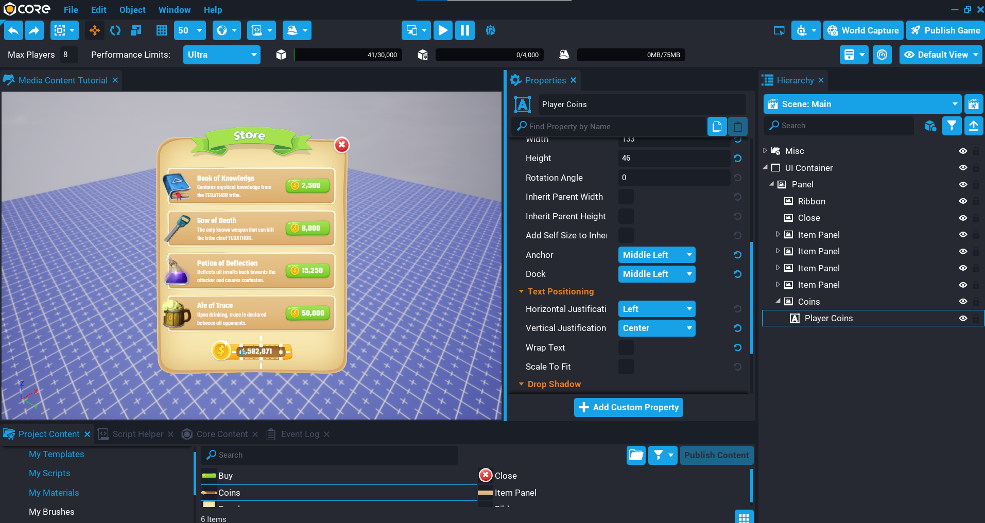Image resolution: width=985 pixels, height=523 pixels.
Task: Click the Add Custom Property button
Action: click(x=628, y=407)
